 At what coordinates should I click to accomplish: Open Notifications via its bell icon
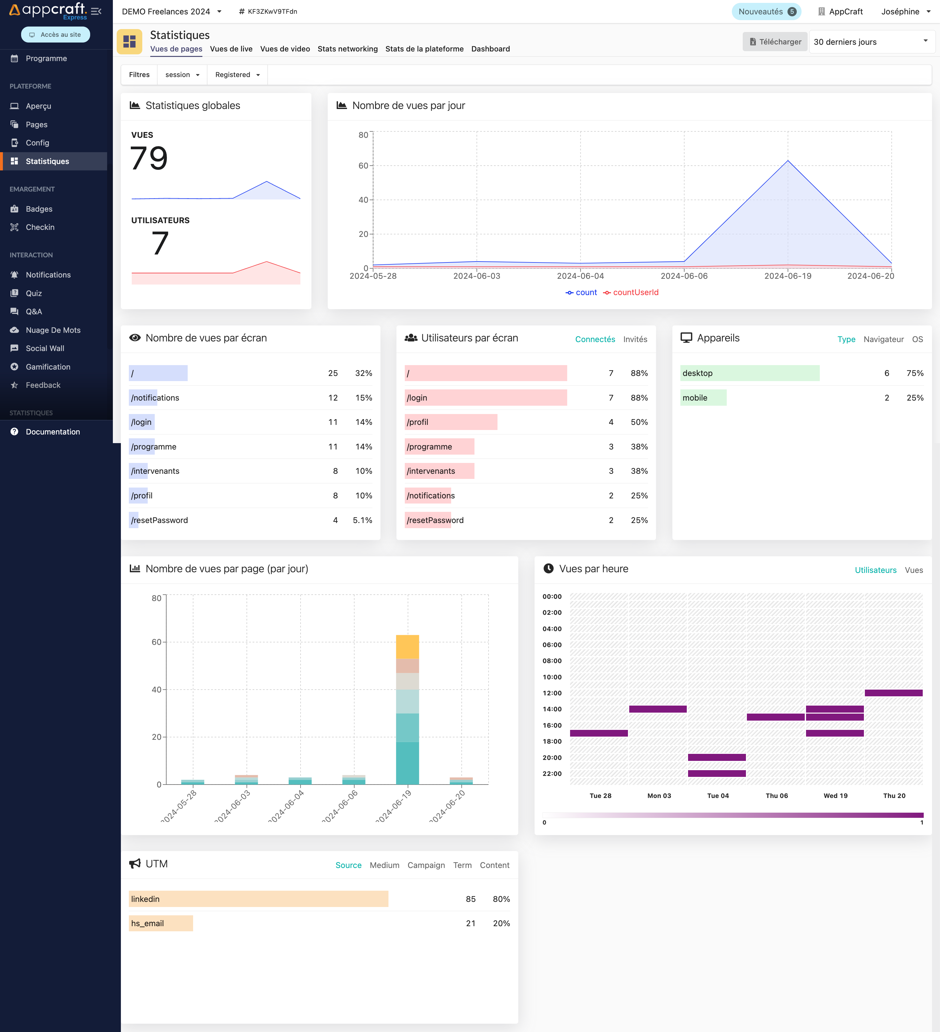pyautogui.click(x=14, y=275)
